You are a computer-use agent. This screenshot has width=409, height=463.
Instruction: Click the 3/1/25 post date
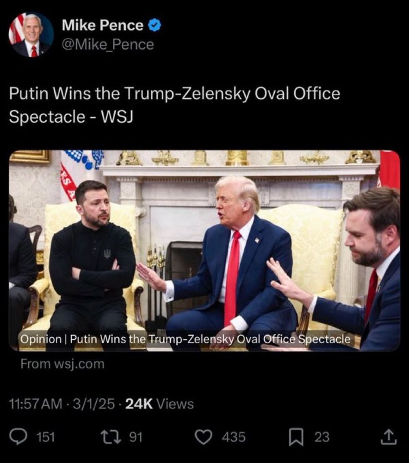tap(93, 404)
